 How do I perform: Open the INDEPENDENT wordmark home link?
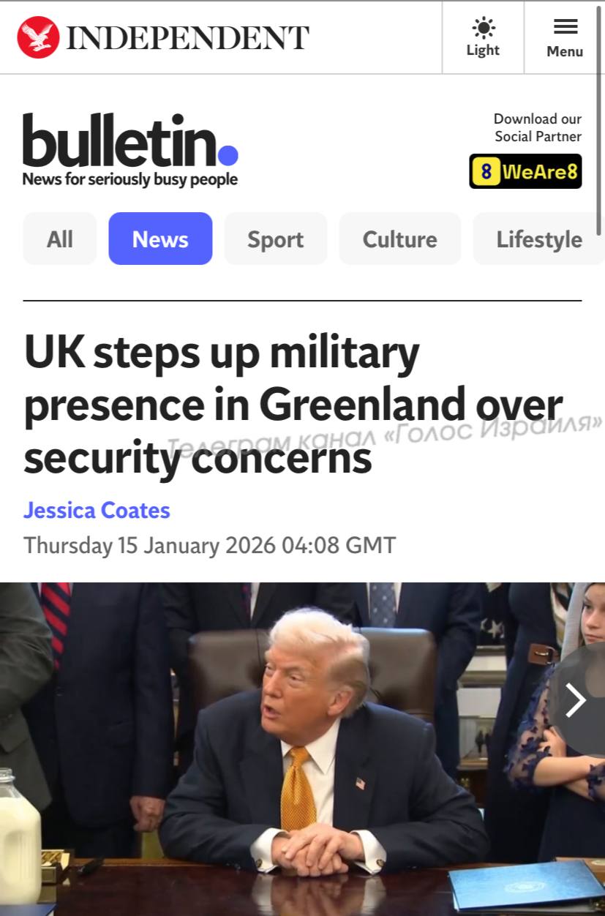(188, 38)
